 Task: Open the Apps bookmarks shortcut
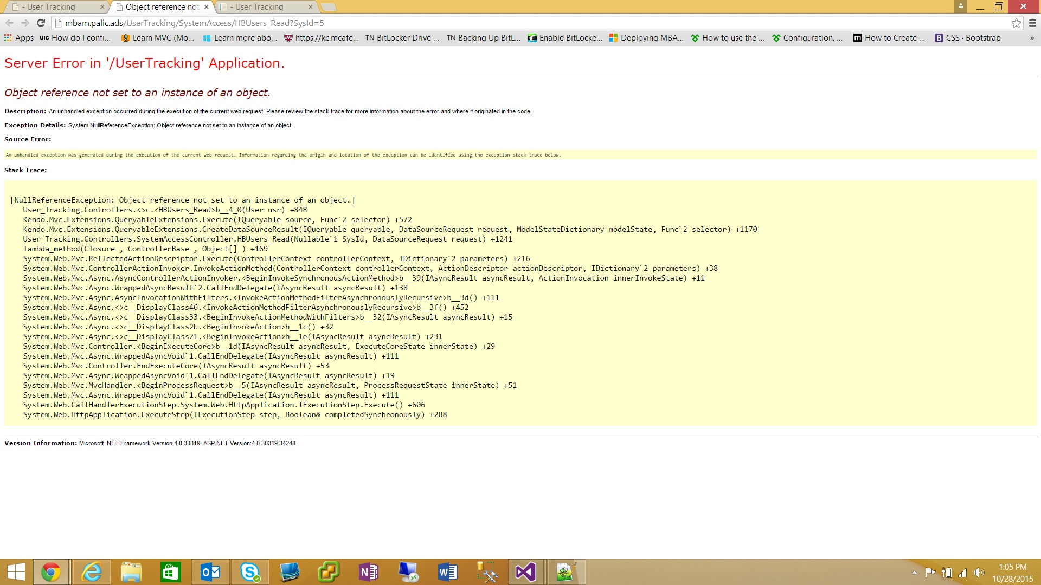(19, 38)
